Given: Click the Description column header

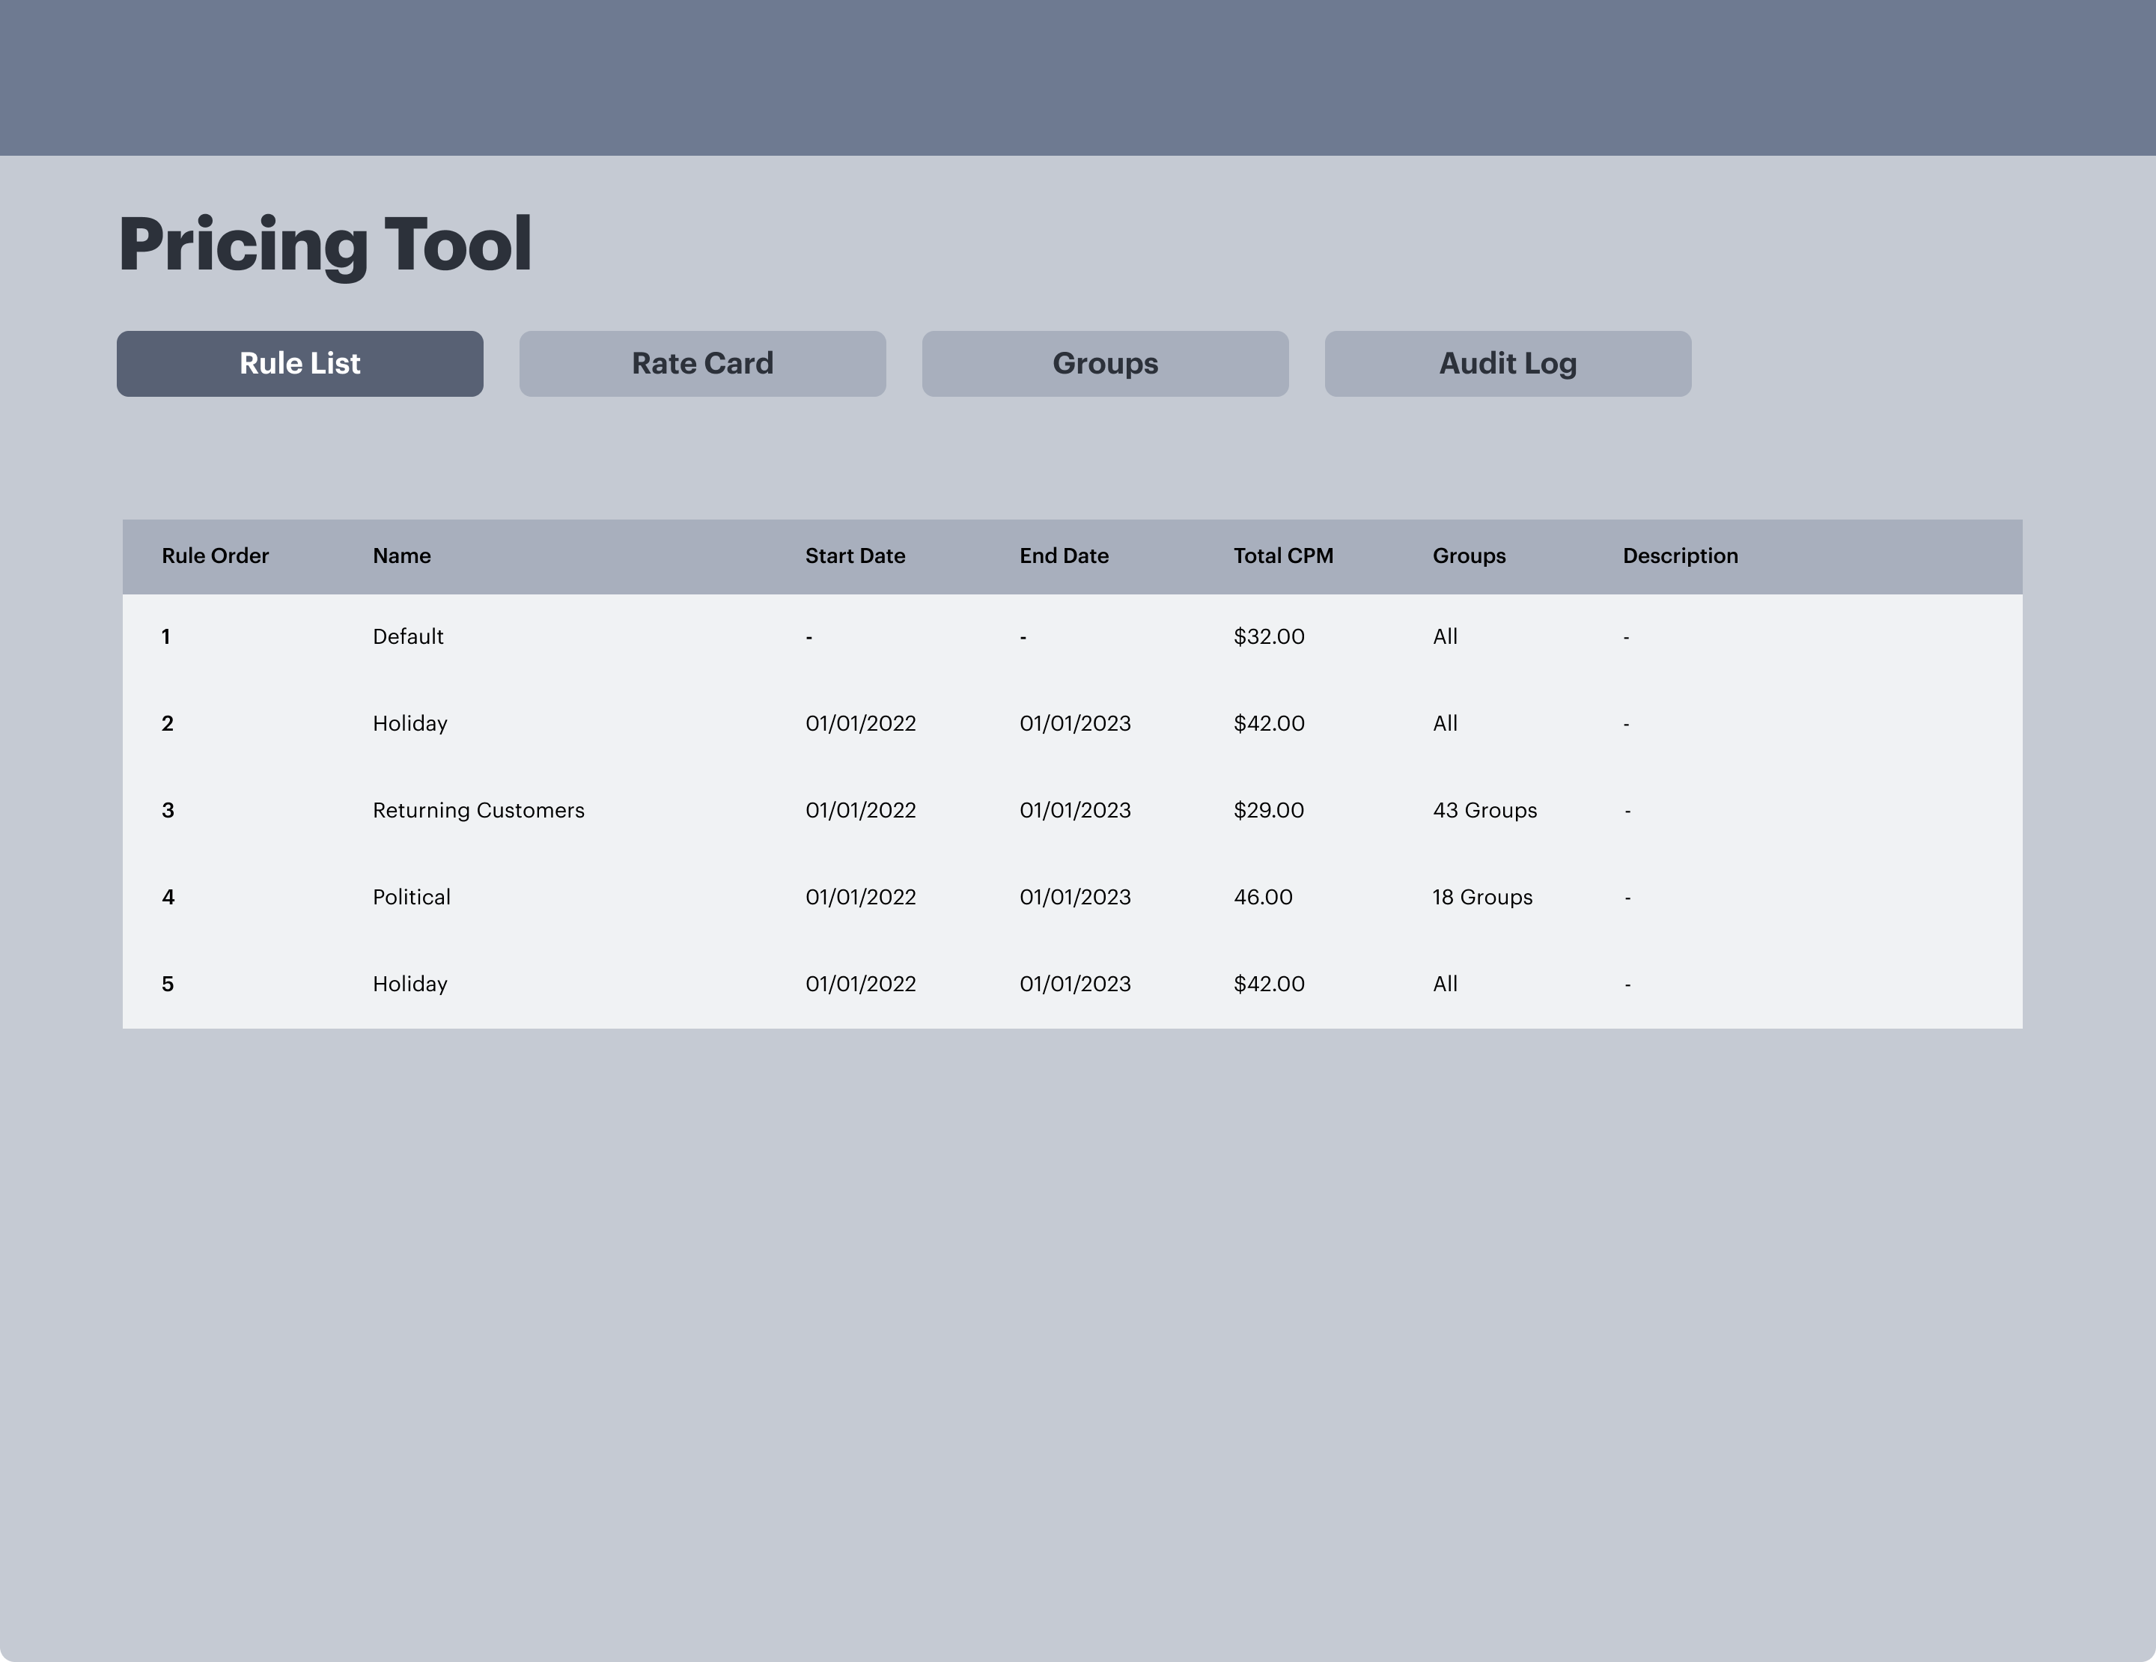Looking at the screenshot, I should tap(1680, 555).
